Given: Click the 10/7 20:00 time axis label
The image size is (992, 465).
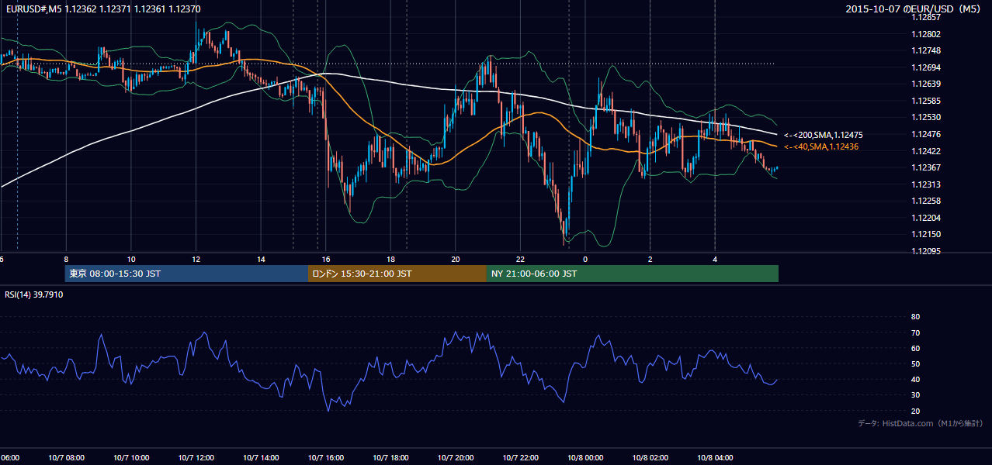Looking at the screenshot, I should pos(455,457).
